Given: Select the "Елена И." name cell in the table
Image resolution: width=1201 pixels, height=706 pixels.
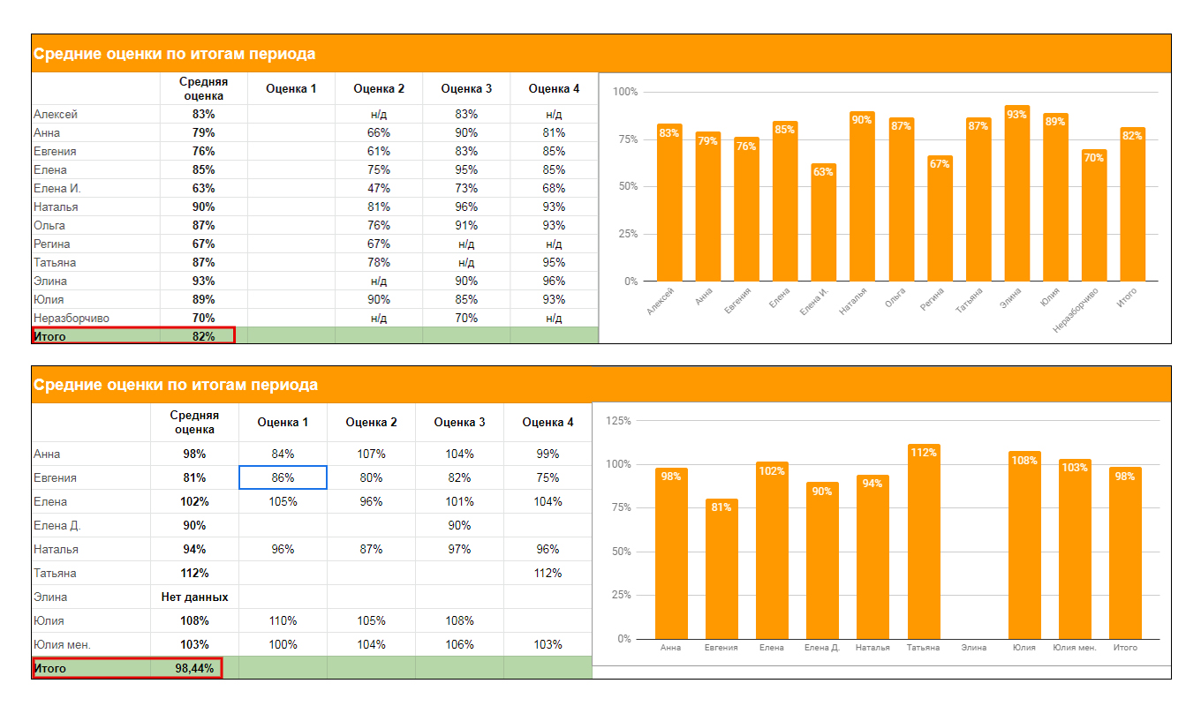Looking at the screenshot, I should click(95, 188).
